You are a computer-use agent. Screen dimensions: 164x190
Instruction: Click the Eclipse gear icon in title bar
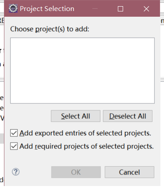13,8
